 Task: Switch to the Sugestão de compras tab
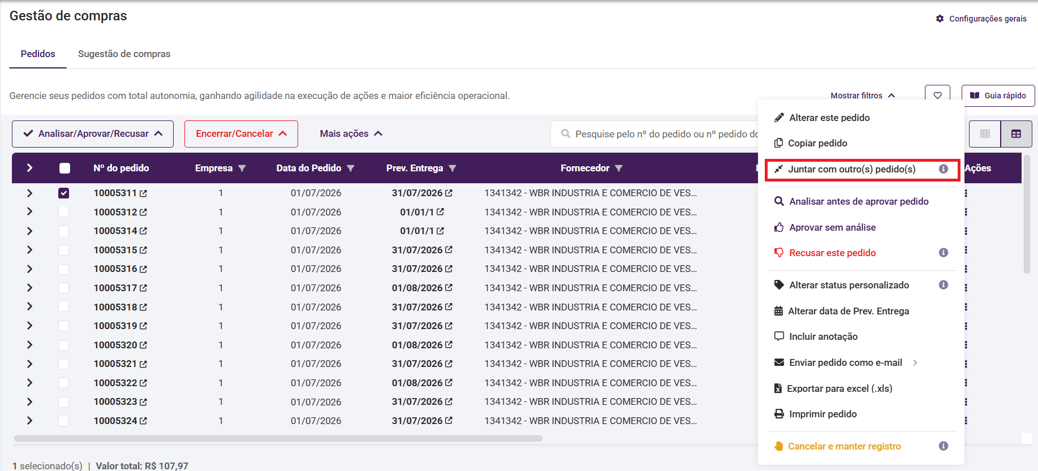[124, 54]
